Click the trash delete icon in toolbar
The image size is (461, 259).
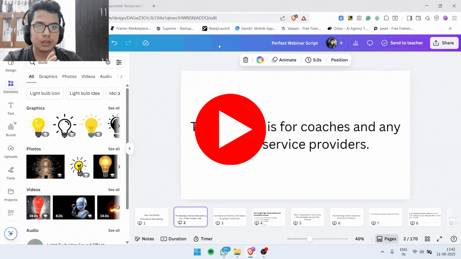[246, 60]
